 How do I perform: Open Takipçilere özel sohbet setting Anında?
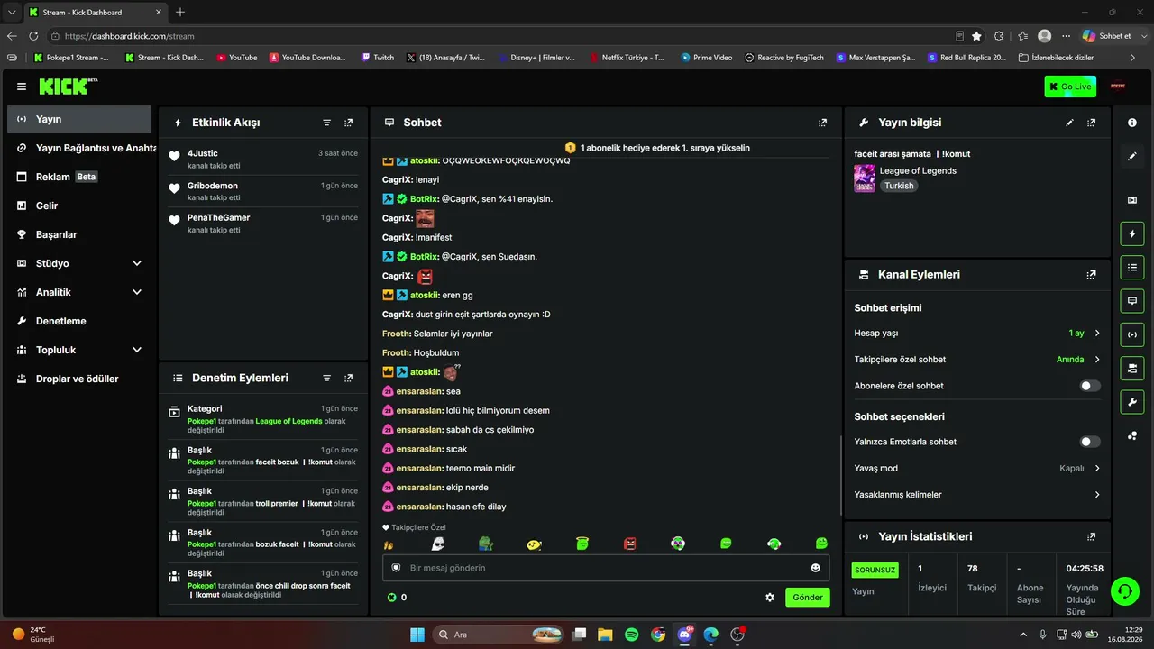coord(977,360)
